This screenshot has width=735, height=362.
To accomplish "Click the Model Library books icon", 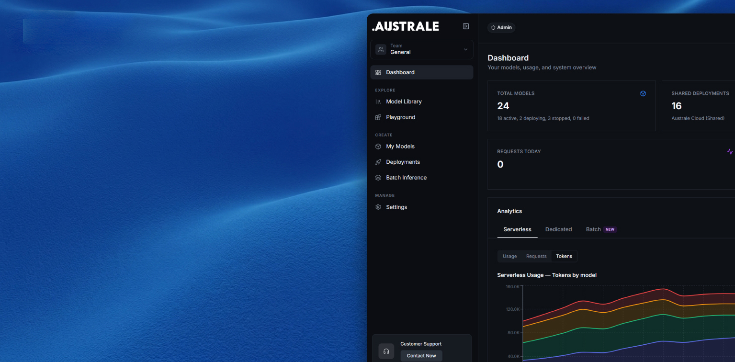I will pos(378,102).
